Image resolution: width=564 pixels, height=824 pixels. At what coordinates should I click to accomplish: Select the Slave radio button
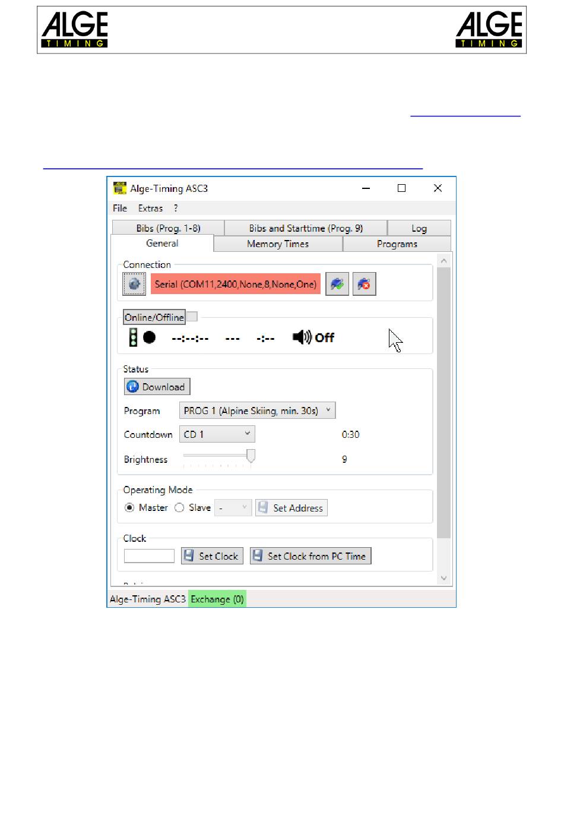click(179, 508)
